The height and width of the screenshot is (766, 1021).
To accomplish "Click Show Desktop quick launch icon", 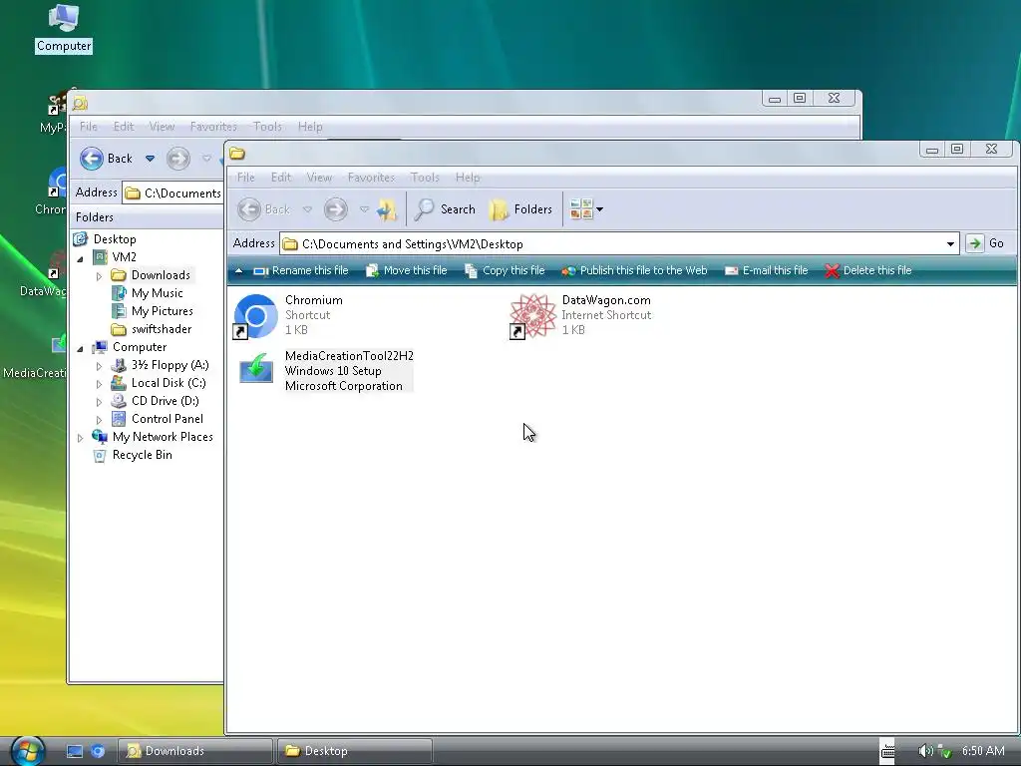I will [75, 751].
